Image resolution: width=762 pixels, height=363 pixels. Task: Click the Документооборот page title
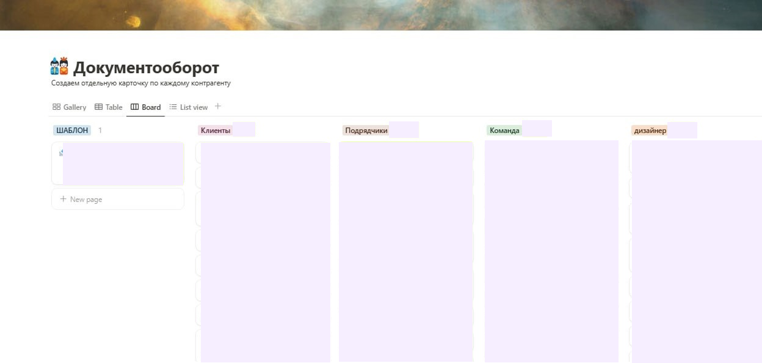click(x=146, y=67)
